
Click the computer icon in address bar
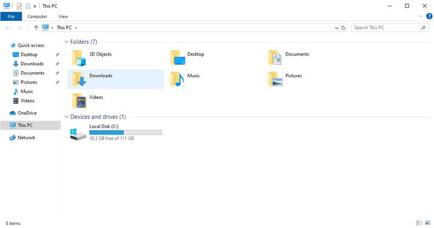[x=46, y=27]
